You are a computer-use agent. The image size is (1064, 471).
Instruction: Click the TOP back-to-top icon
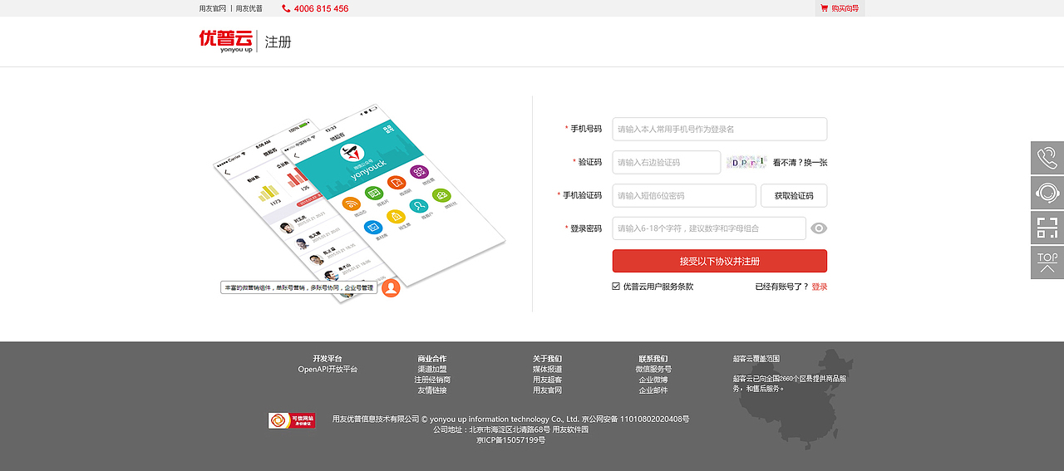point(1047,262)
